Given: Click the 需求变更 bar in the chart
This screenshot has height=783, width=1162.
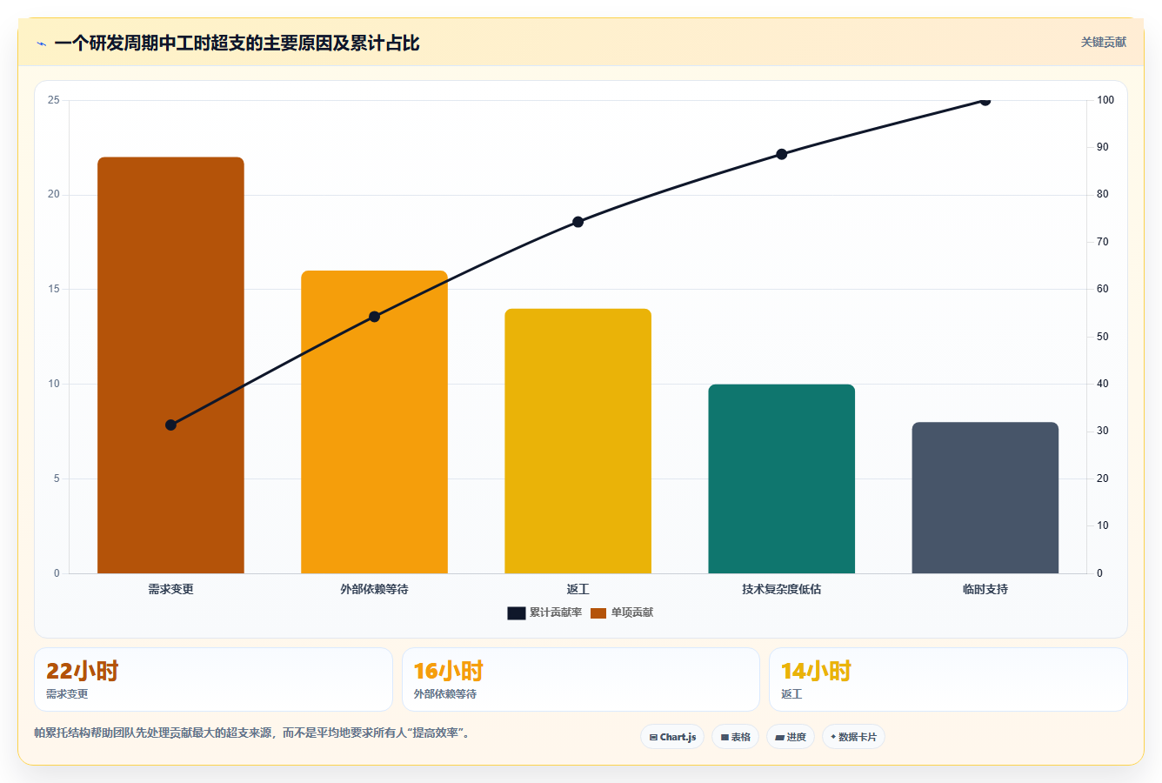Looking at the screenshot, I should [170, 365].
